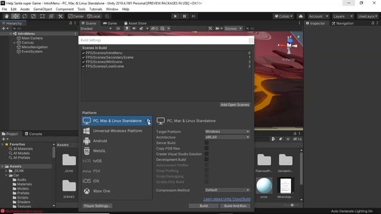Image resolution: width=381 pixels, height=214 pixels.
Task: Select the Rotate tool
Action: tap(24, 16)
